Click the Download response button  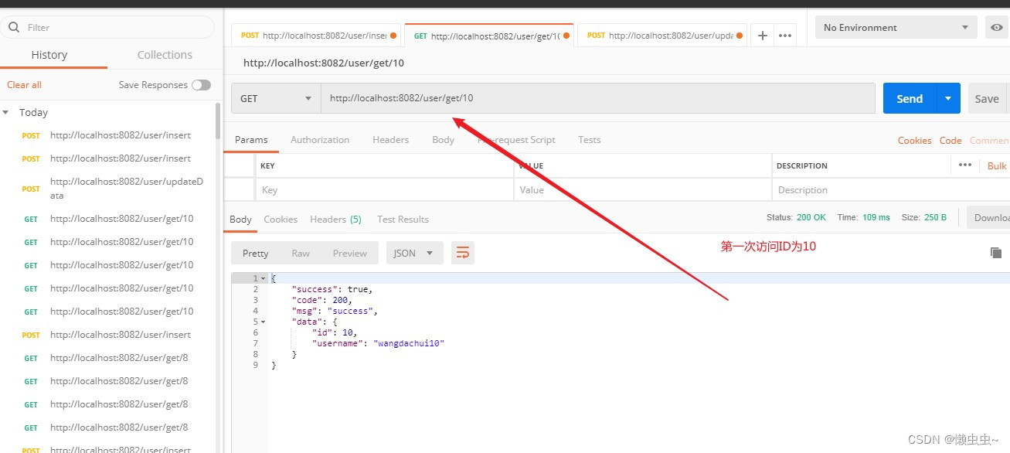(x=989, y=217)
